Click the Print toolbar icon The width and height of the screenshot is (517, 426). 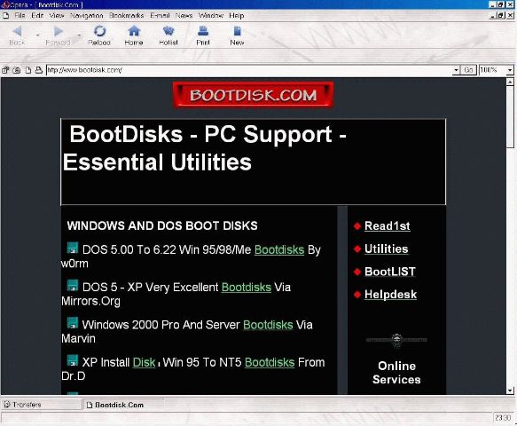203,31
